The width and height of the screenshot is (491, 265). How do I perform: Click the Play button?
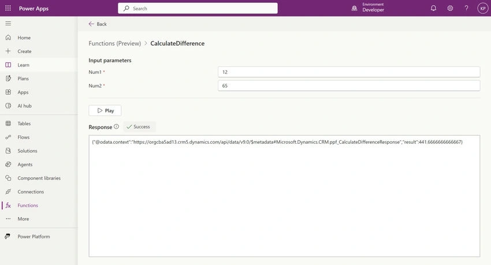[105, 110]
